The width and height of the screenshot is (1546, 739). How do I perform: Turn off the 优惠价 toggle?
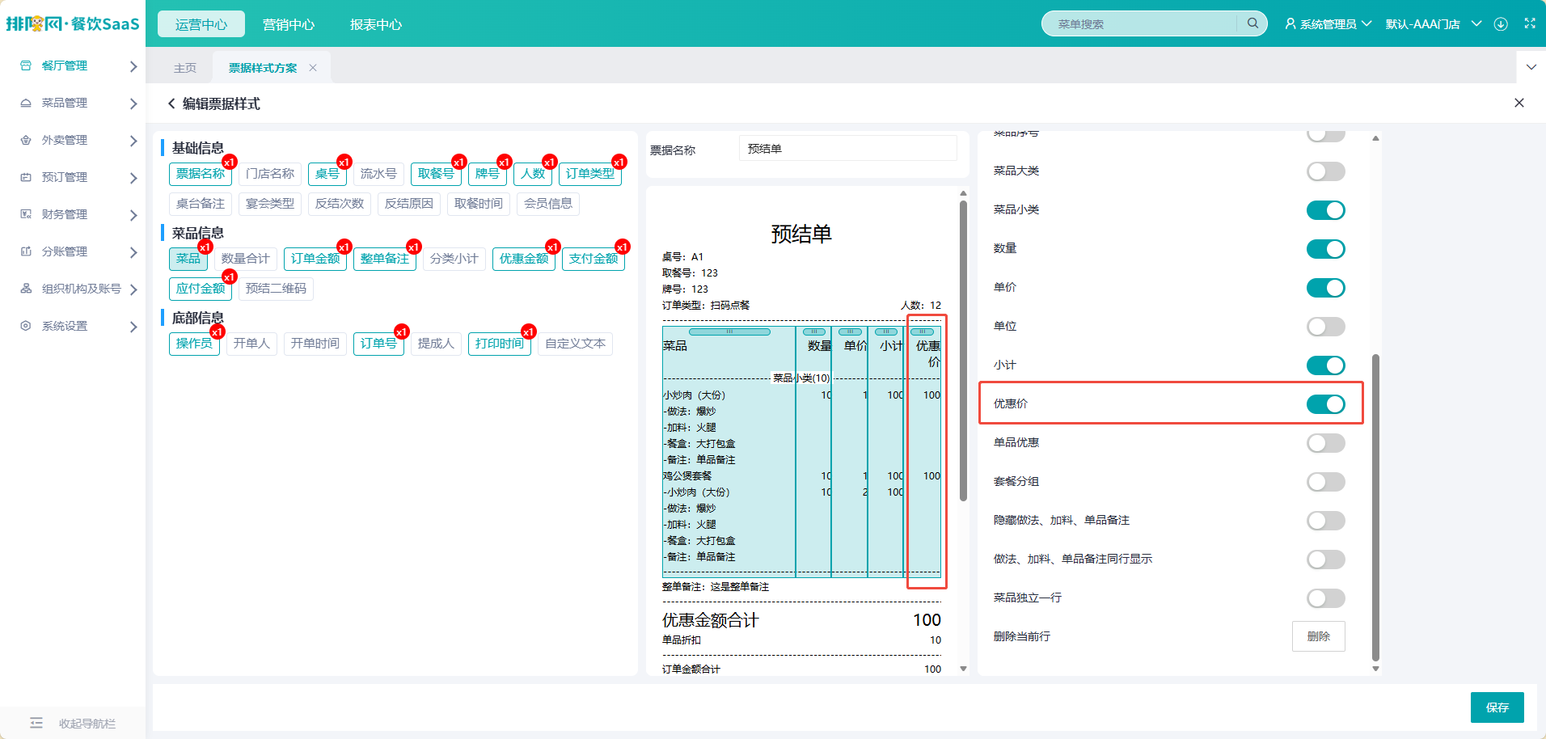1326,404
